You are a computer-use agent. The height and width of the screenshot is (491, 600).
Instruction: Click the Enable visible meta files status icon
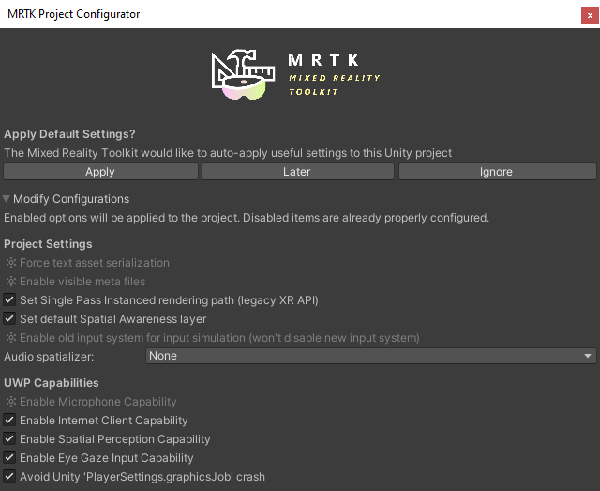point(10,282)
